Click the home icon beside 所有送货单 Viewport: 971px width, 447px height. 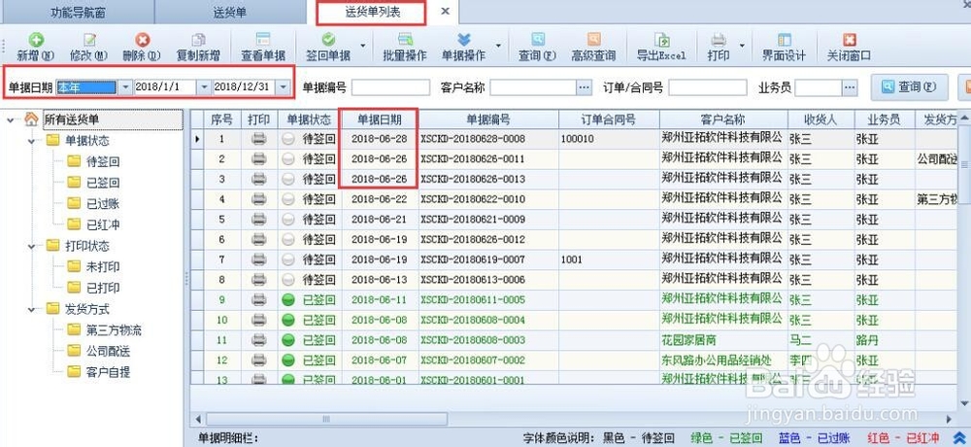[x=31, y=119]
